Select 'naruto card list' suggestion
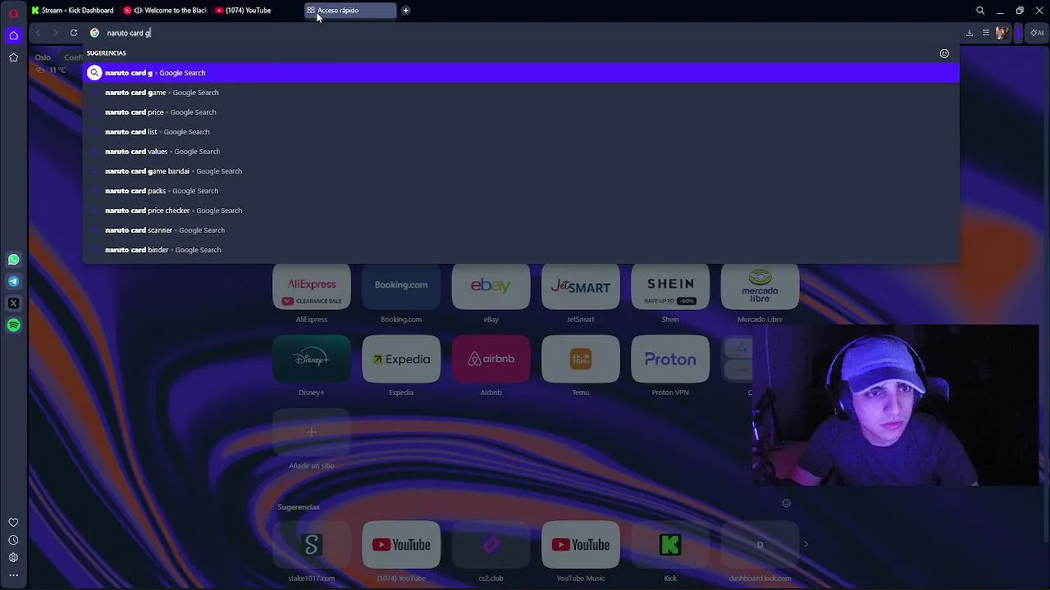This screenshot has width=1050, height=590. click(521, 132)
